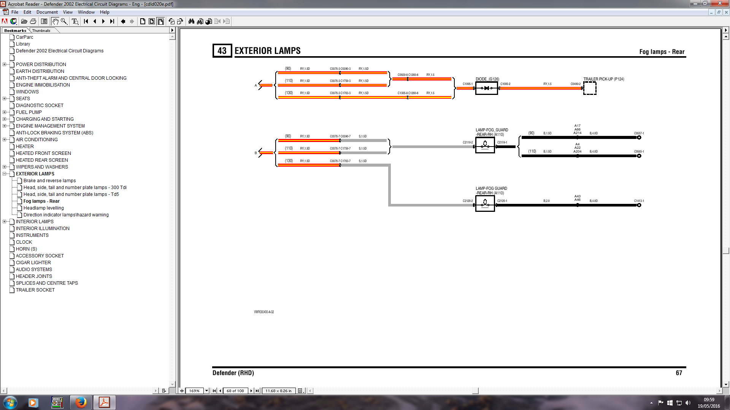Viewport: 730px width, 410px height.
Task: Go to Next Page using toolbar arrow
Action: [103, 21]
